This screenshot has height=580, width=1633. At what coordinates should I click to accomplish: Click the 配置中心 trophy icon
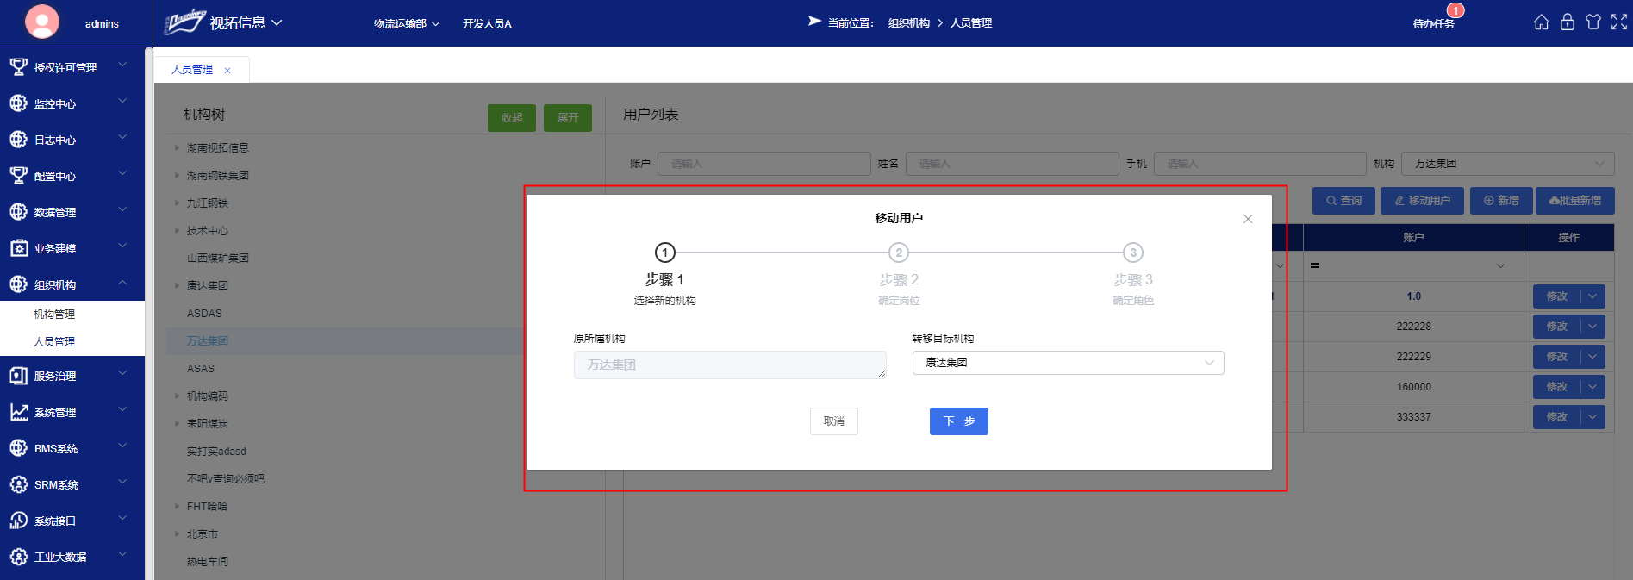click(x=18, y=175)
